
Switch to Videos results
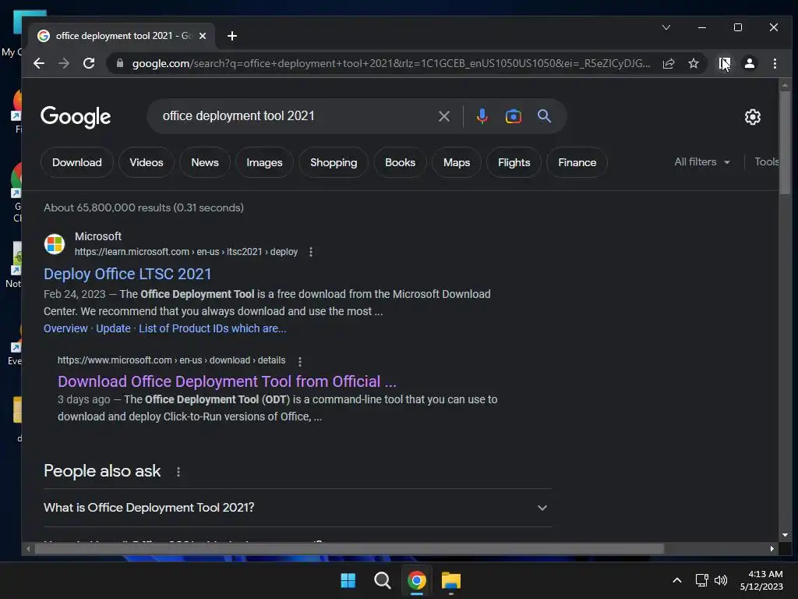pyautogui.click(x=146, y=162)
